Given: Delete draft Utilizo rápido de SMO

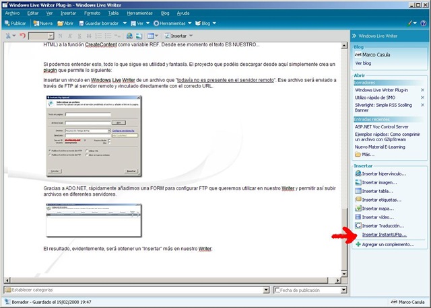Looking at the screenshot, I should (x=422, y=98).
